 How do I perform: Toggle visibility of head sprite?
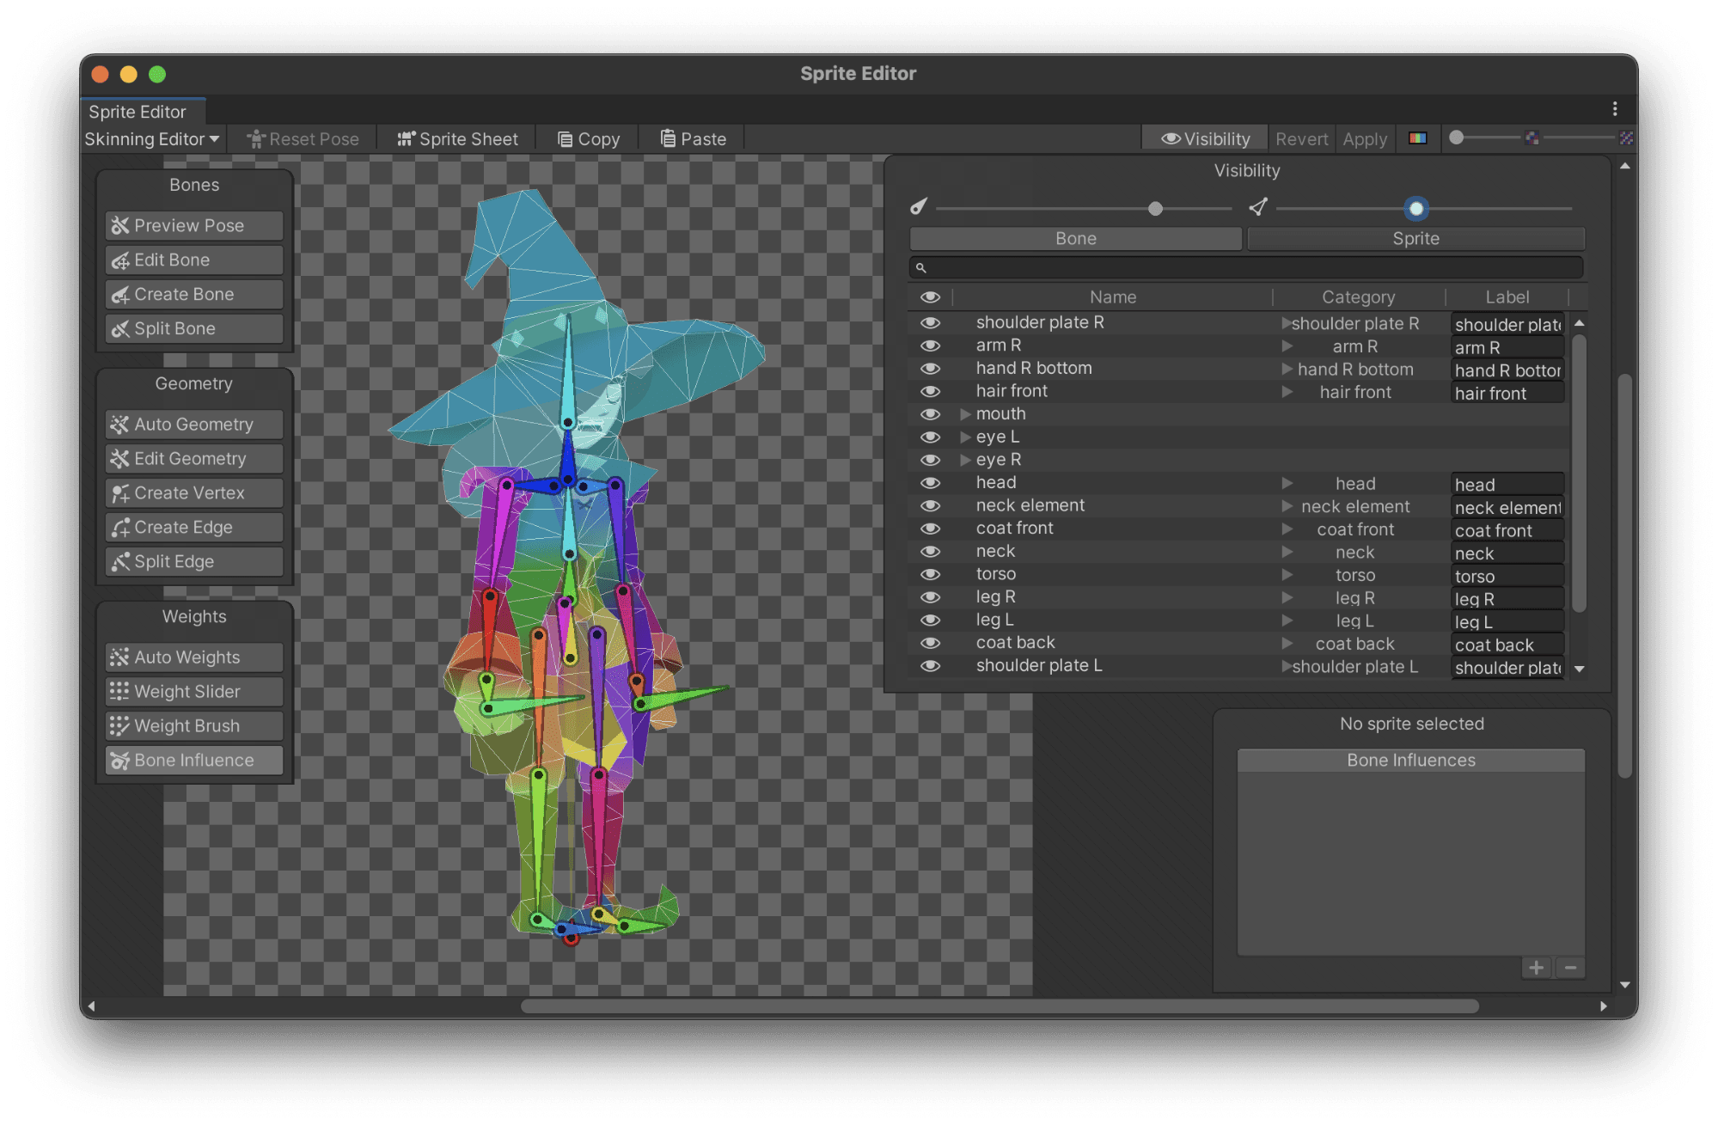(930, 483)
